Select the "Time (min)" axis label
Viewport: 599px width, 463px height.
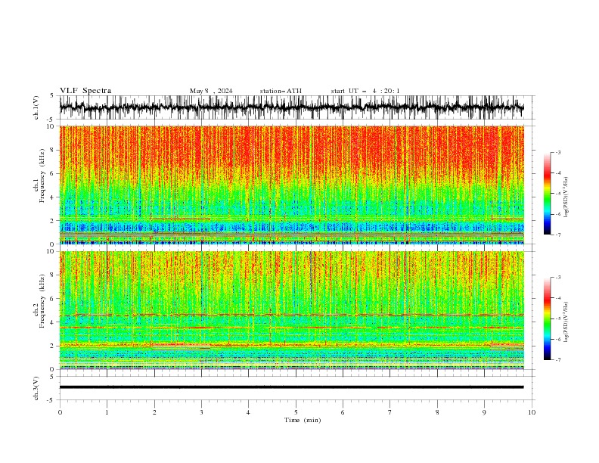pos(303,420)
